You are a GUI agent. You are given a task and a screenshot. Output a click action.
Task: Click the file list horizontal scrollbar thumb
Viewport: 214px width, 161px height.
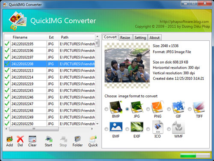[x=34, y=129]
